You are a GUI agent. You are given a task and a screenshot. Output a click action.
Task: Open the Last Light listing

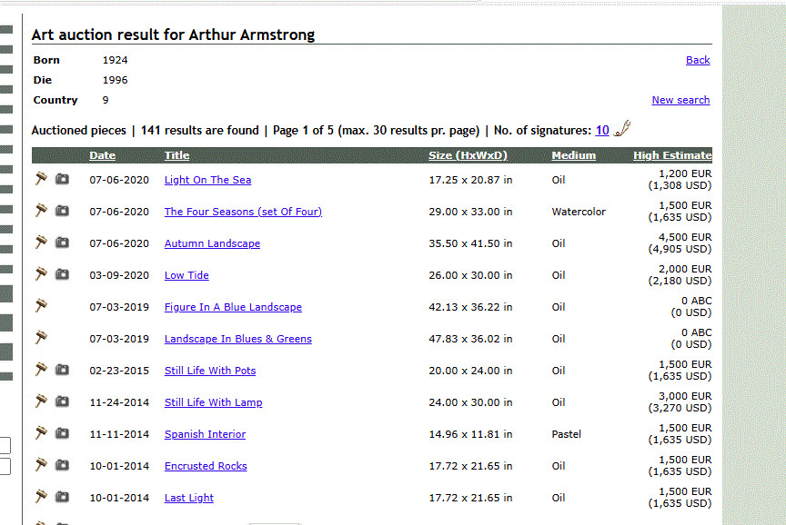[189, 498]
